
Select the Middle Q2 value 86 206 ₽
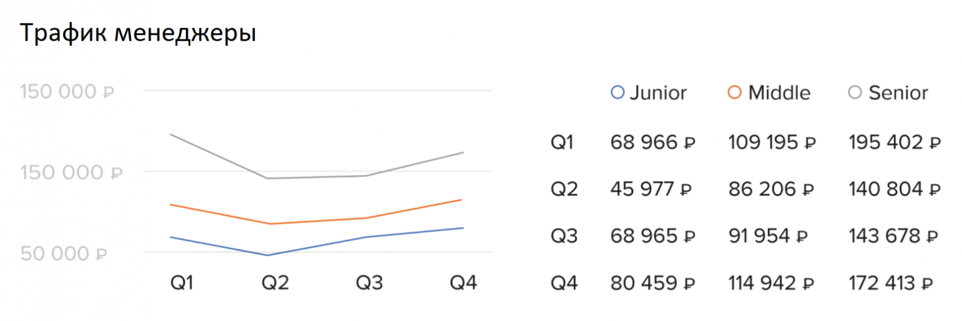click(x=771, y=189)
